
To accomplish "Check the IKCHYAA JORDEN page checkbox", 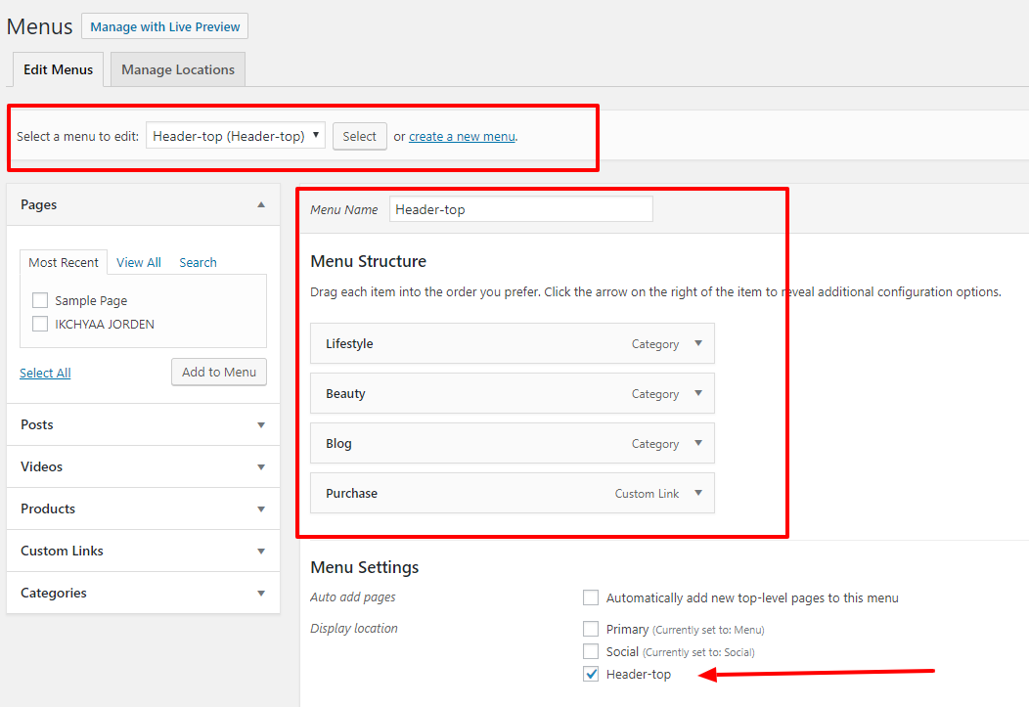I will click(40, 324).
